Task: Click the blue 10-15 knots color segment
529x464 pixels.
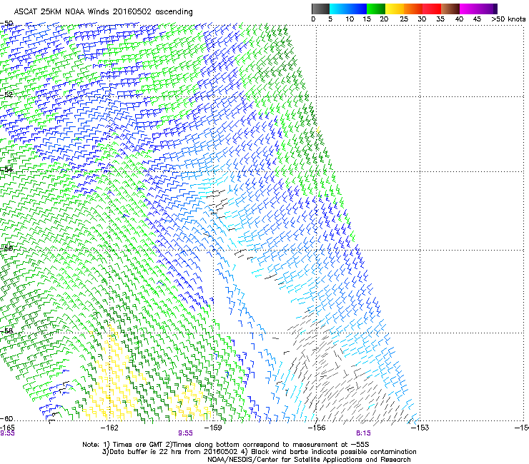Action: 357,9
